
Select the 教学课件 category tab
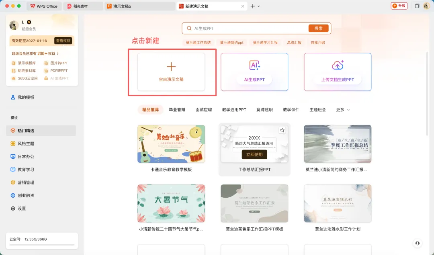pyautogui.click(x=291, y=110)
